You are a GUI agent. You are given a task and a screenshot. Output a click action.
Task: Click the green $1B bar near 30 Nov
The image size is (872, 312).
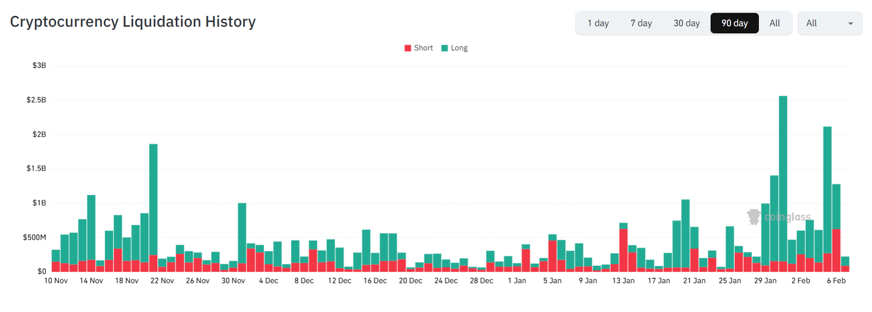[x=242, y=231]
